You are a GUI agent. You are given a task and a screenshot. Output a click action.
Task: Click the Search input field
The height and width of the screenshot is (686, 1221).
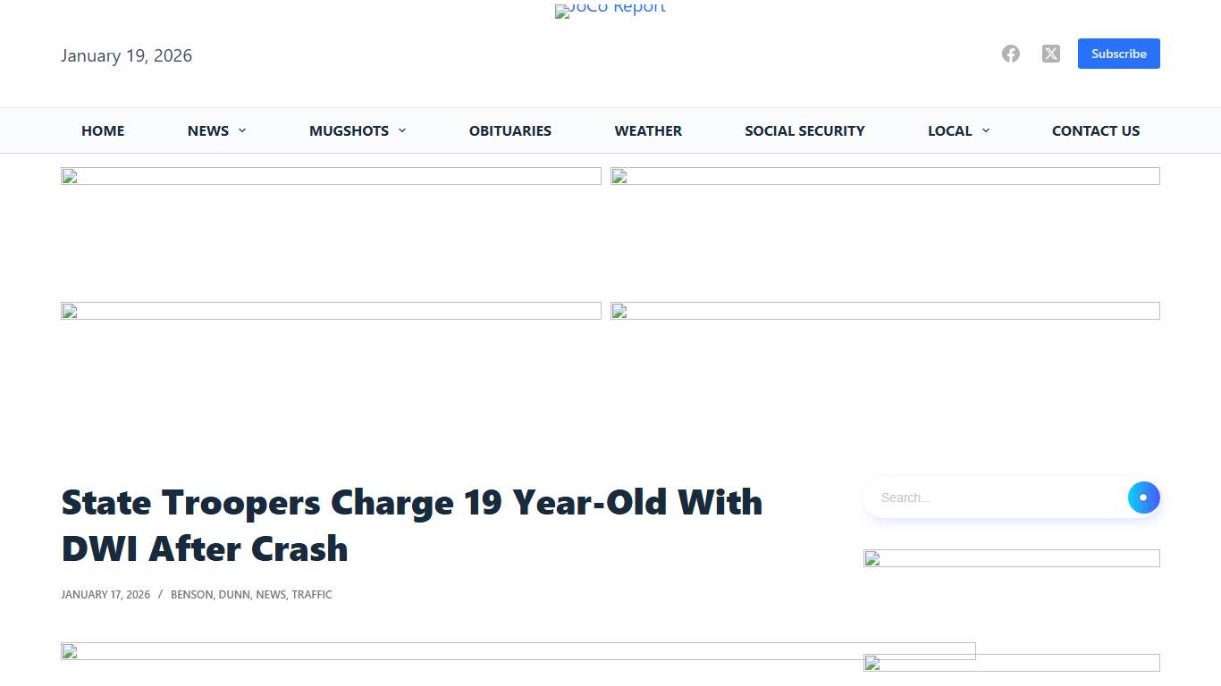tap(983, 498)
